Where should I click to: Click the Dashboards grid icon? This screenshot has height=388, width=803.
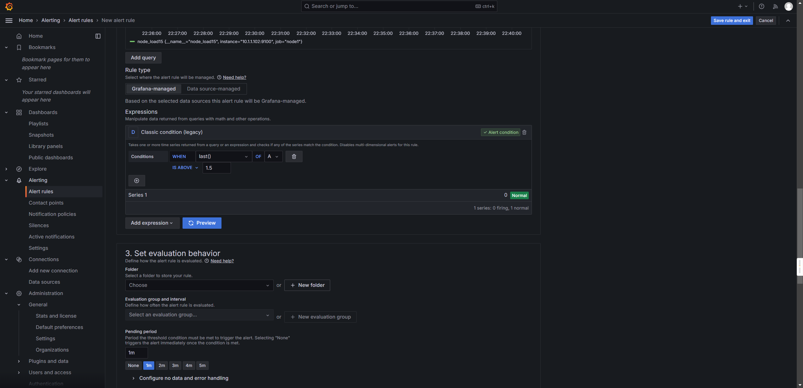point(19,112)
